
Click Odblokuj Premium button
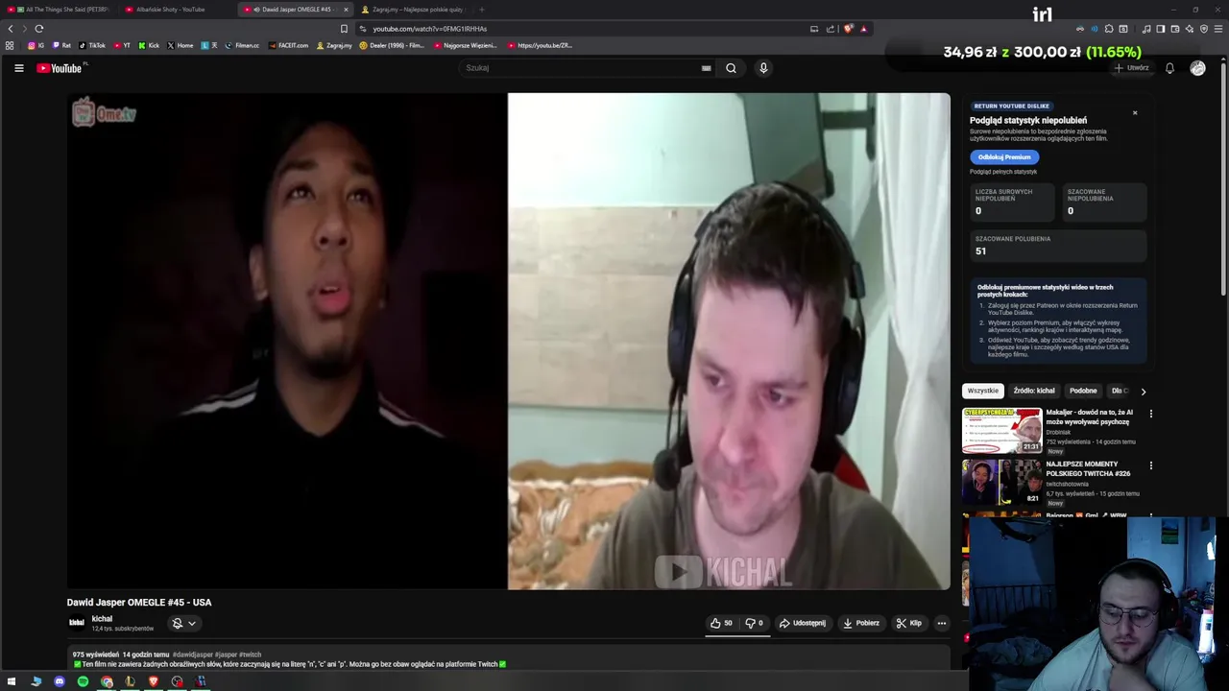1004,156
